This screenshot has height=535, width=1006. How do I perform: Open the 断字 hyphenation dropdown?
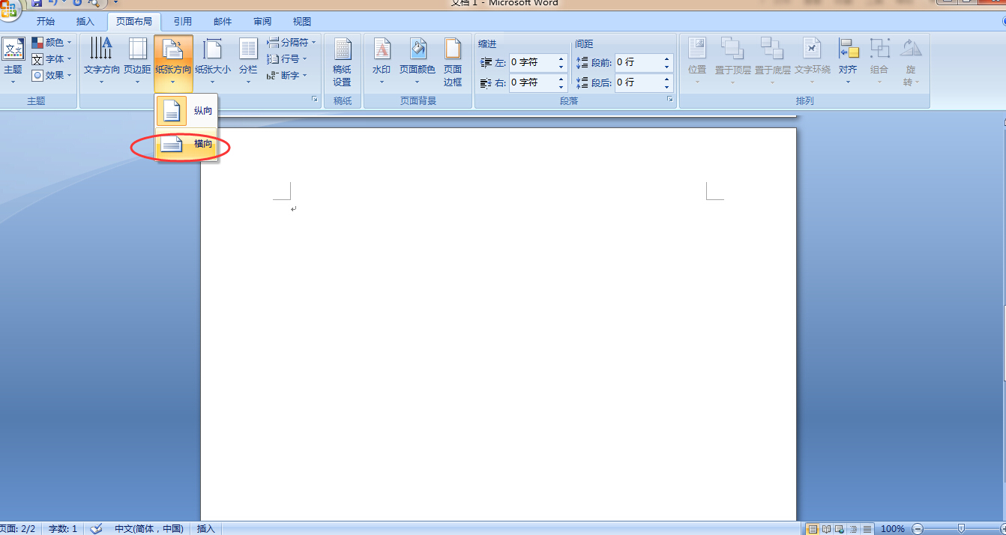pos(287,75)
